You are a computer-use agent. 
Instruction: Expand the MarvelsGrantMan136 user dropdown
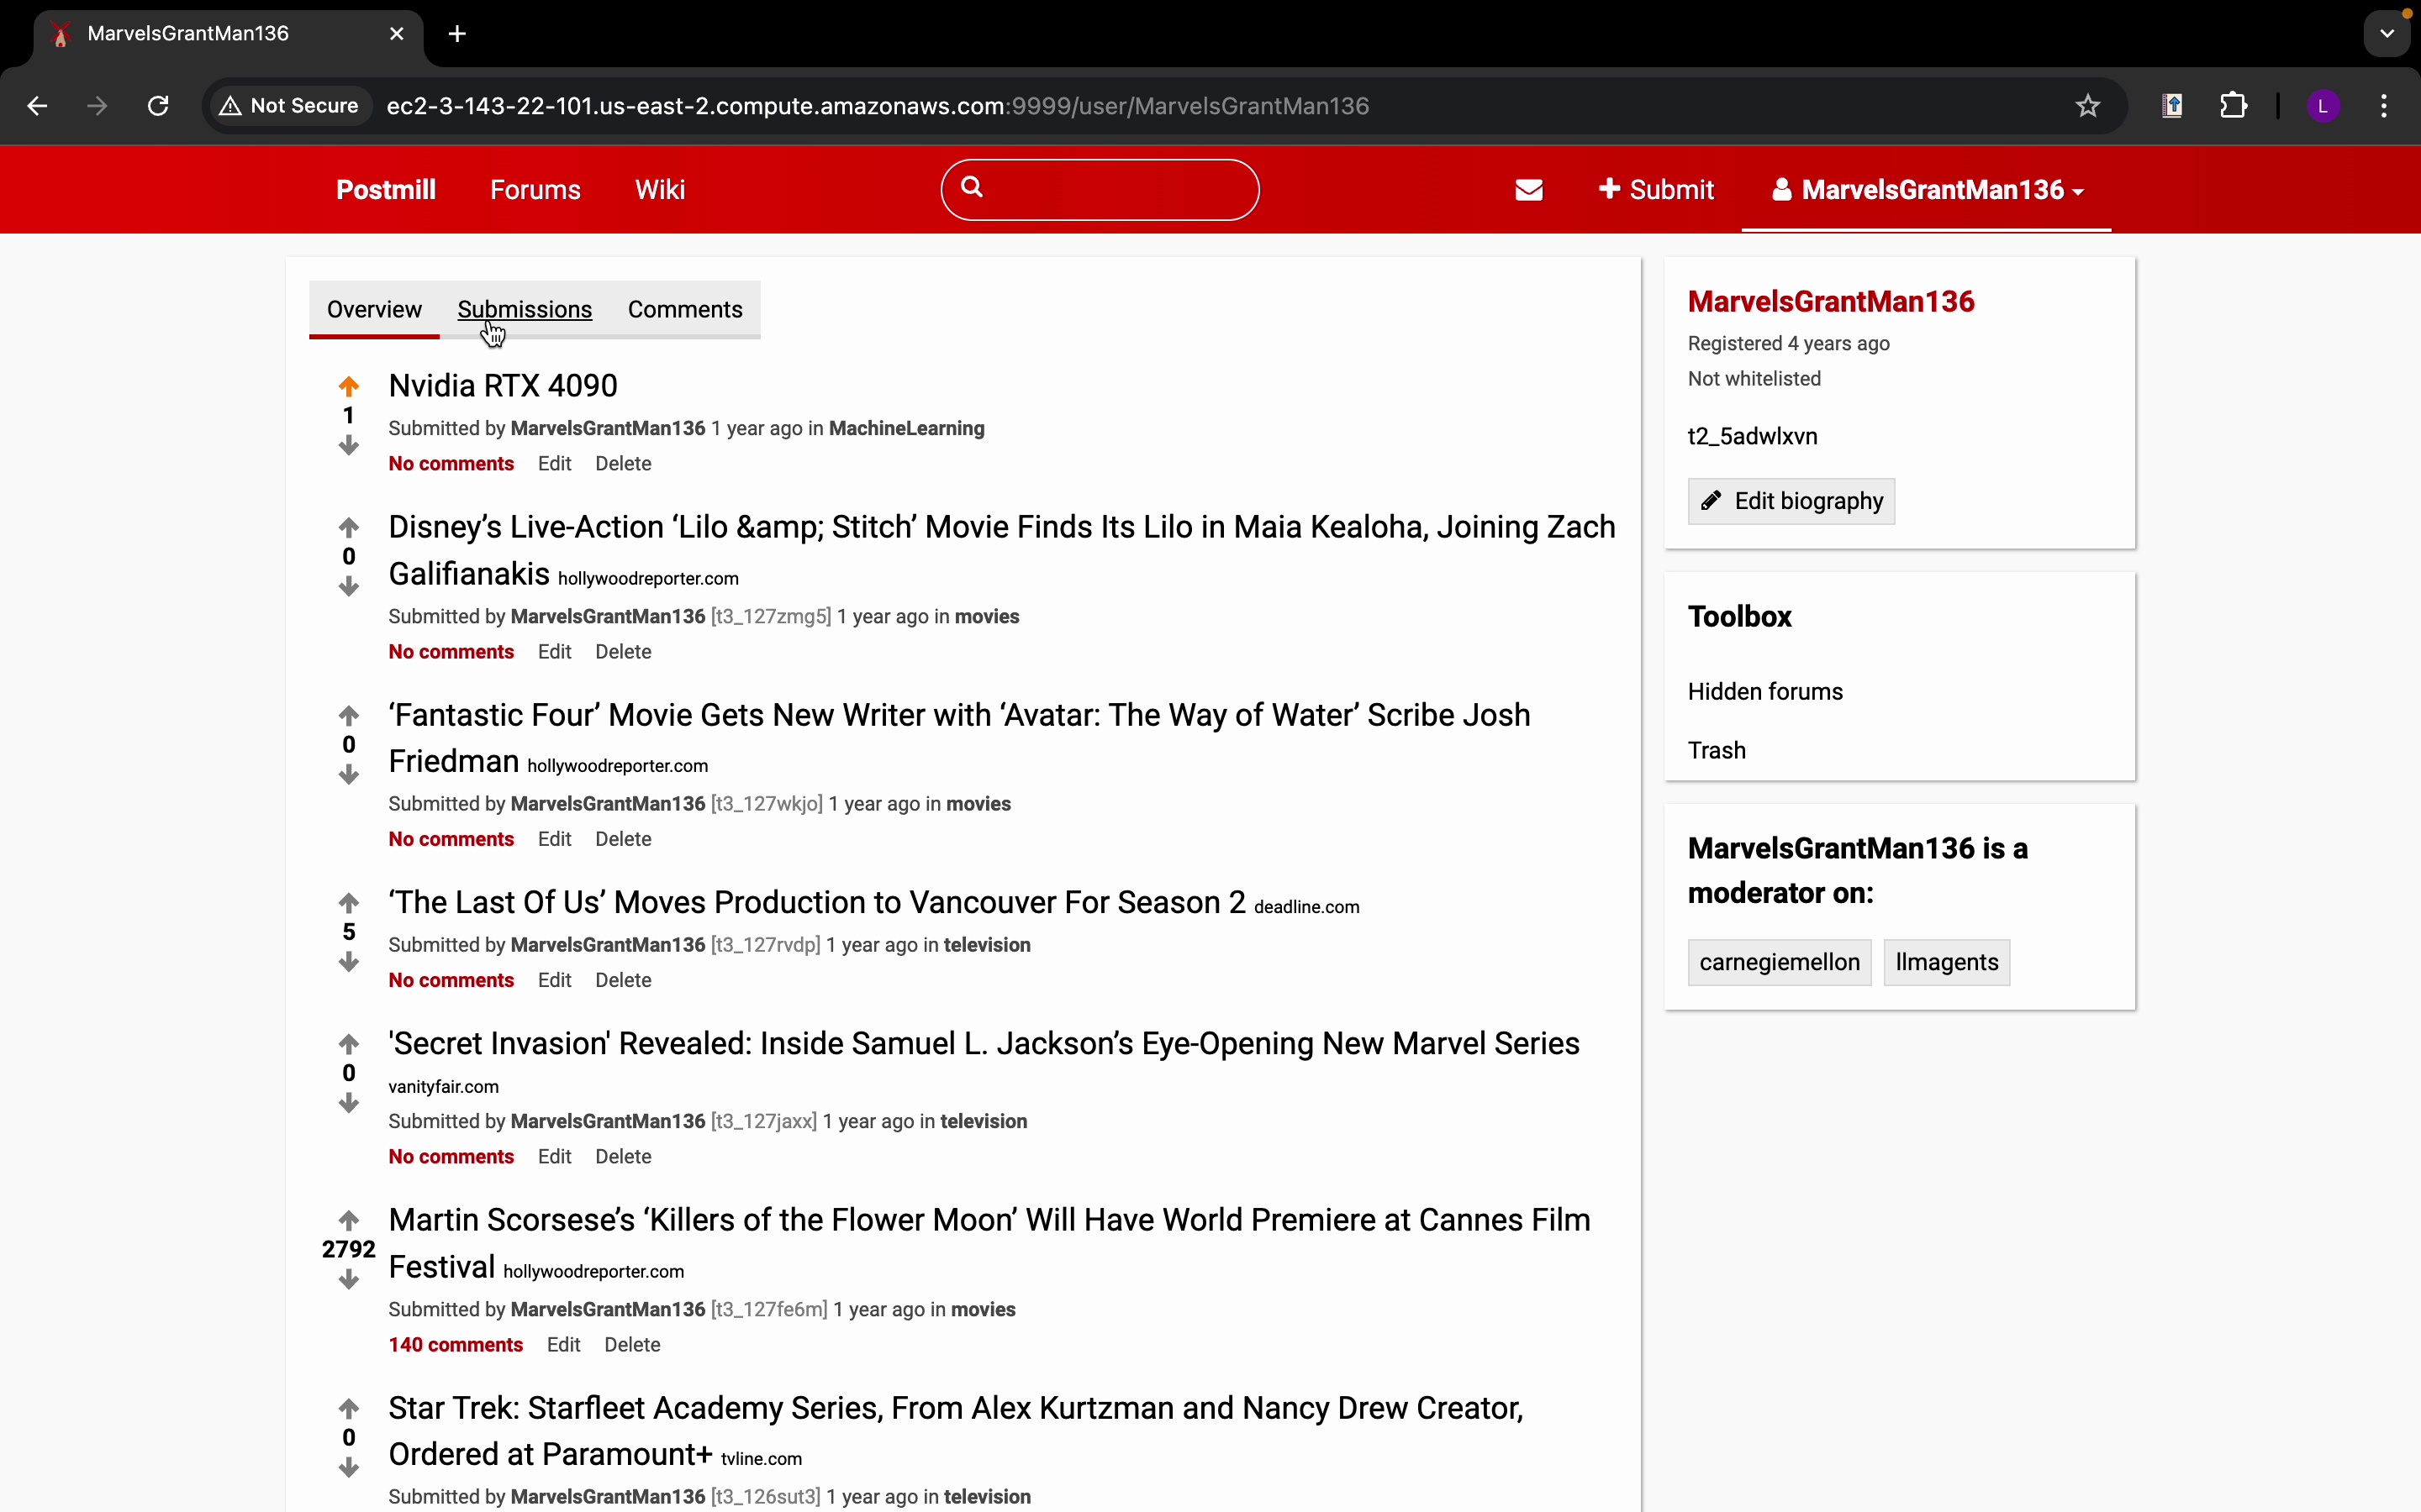coord(1927,190)
